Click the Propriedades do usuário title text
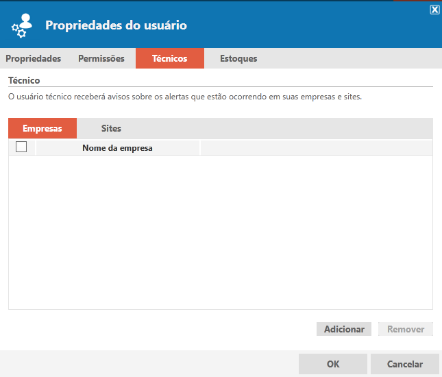Image resolution: width=442 pixels, height=377 pixels. pyautogui.click(x=116, y=25)
